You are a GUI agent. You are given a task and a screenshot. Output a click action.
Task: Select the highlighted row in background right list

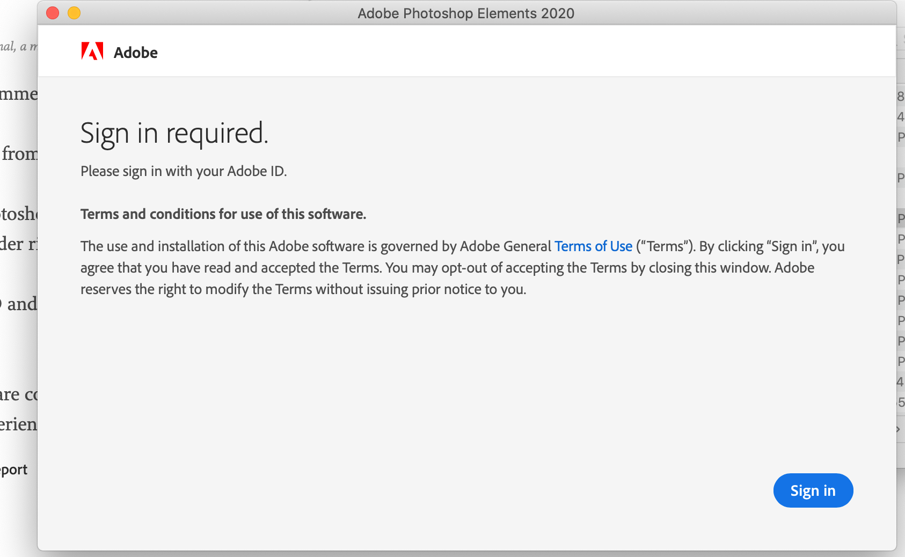901,218
